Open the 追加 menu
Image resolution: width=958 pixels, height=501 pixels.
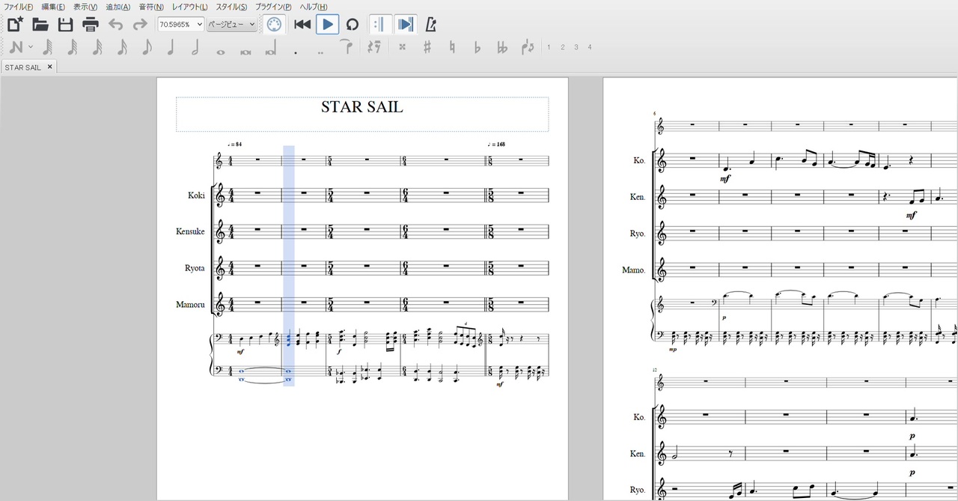click(x=118, y=7)
